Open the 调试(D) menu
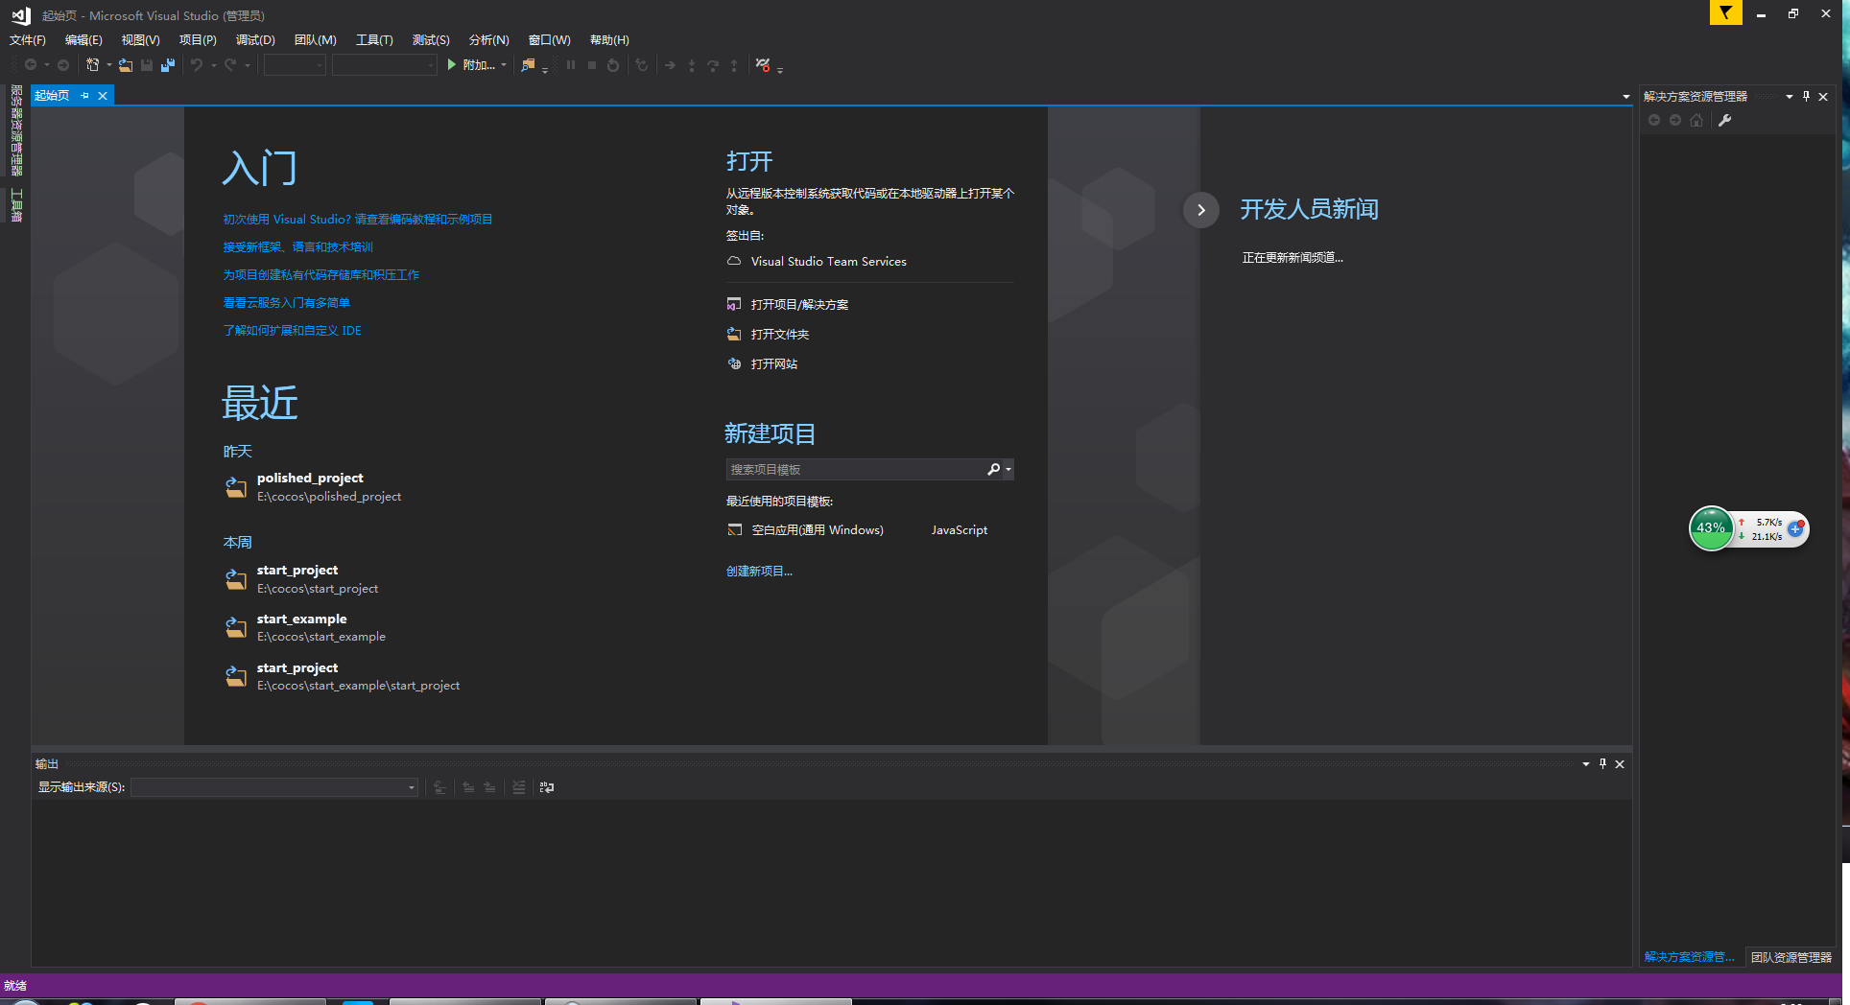 click(x=255, y=40)
